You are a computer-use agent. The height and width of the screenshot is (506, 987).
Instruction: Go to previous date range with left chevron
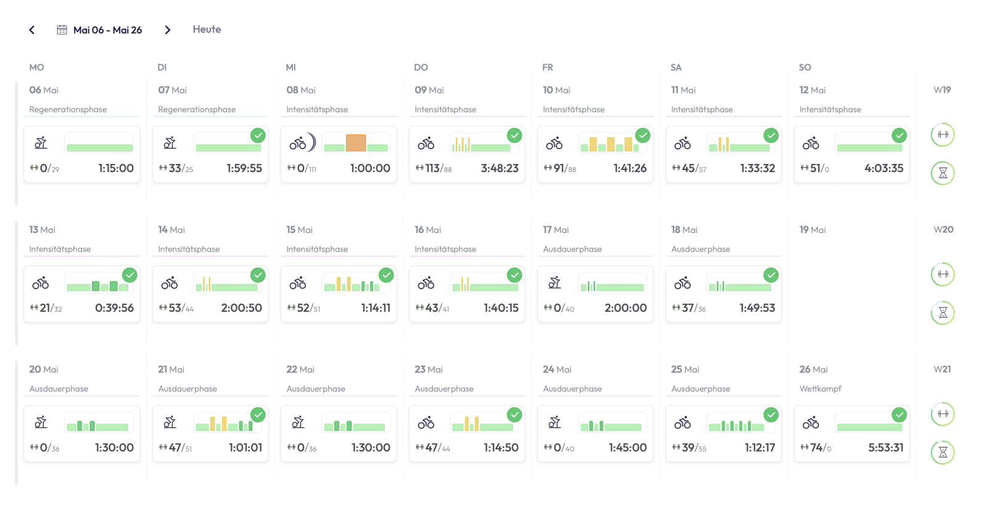click(x=32, y=30)
